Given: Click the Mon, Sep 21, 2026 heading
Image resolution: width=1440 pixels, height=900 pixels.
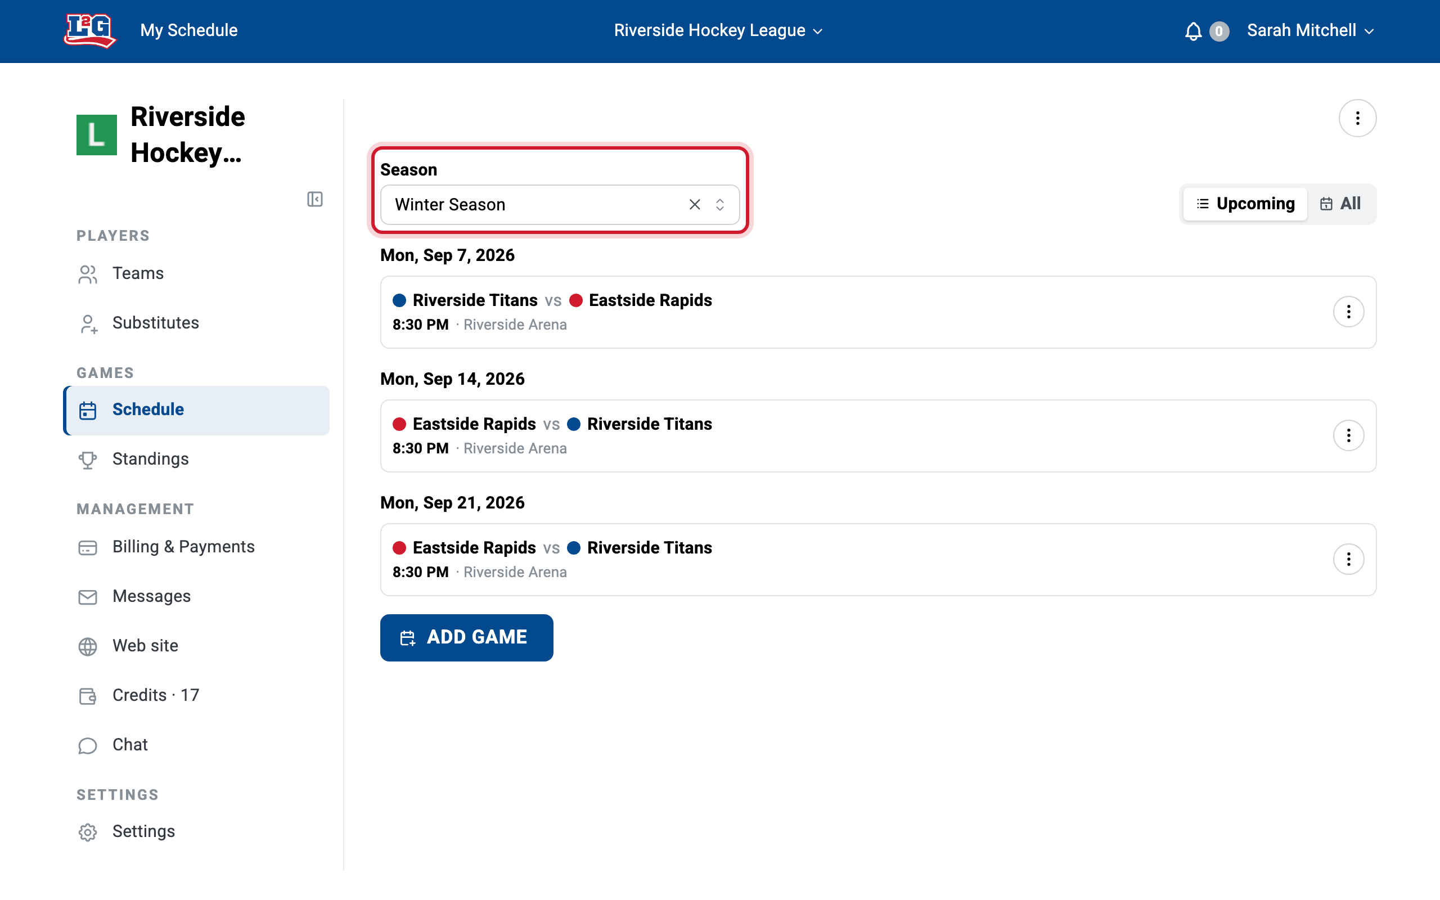Looking at the screenshot, I should [x=452, y=503].
